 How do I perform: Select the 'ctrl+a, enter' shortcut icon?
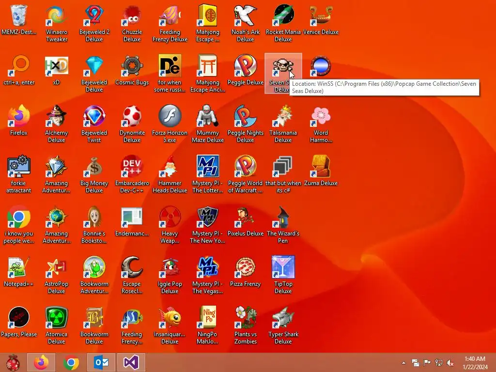[x=19, y=65]
